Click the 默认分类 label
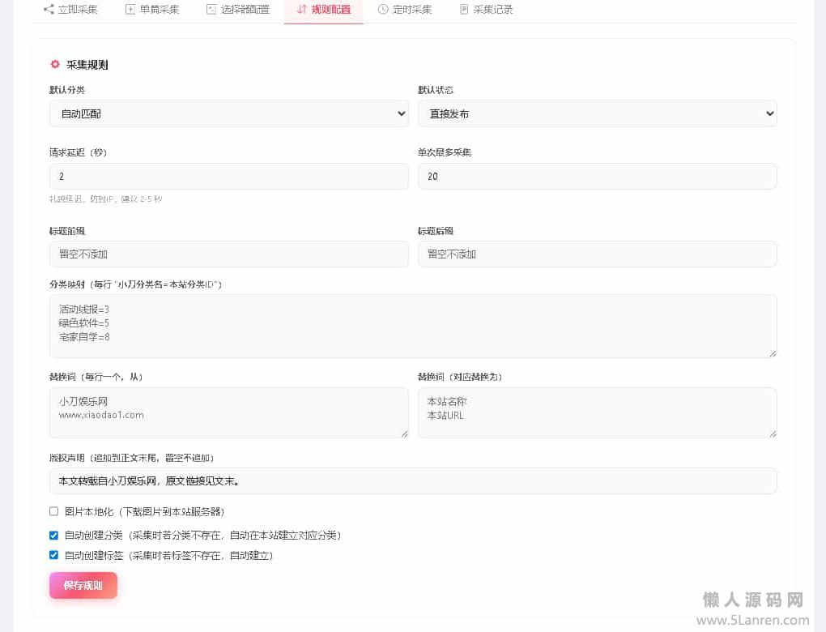This screenshot has width=826, height=632. (x=67, y=90)
